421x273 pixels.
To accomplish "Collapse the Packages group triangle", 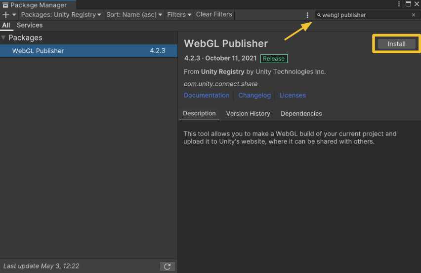I will pos(3,38).
